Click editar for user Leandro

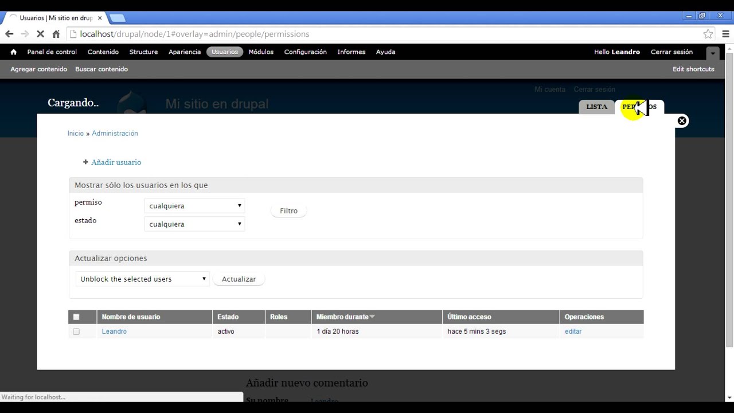coord(573,332)
